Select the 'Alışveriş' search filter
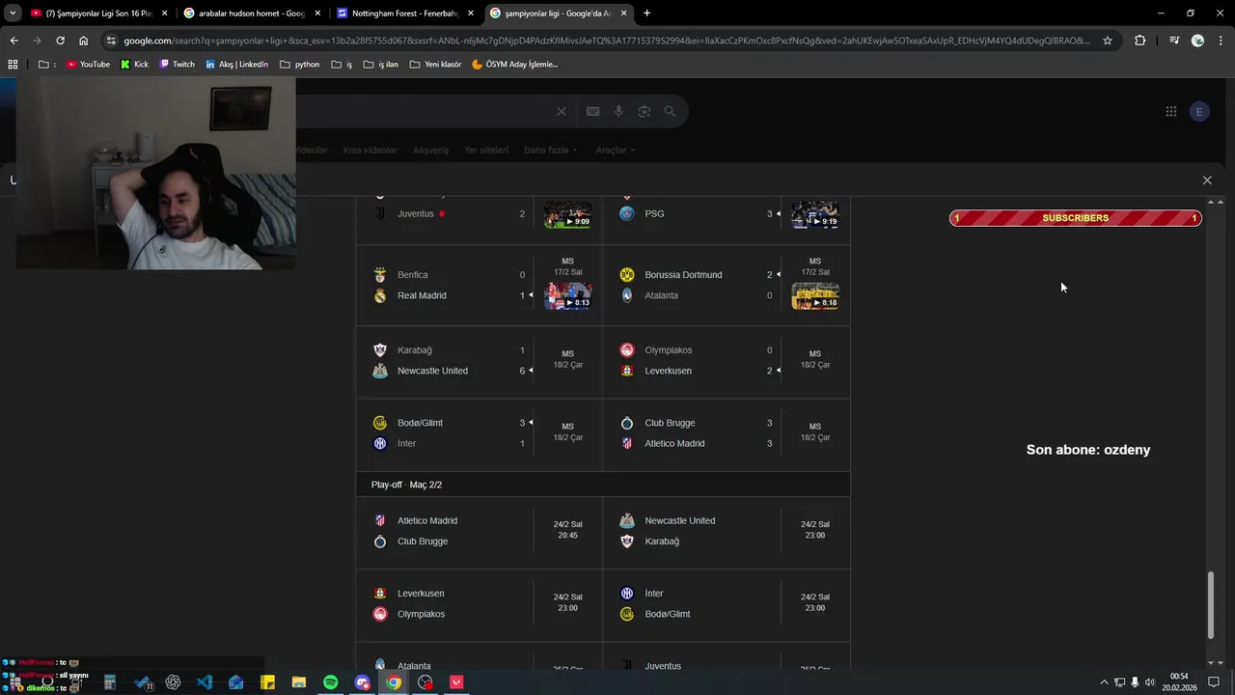The width and height of the screenshot is (1235, 695). click(431, 151)
